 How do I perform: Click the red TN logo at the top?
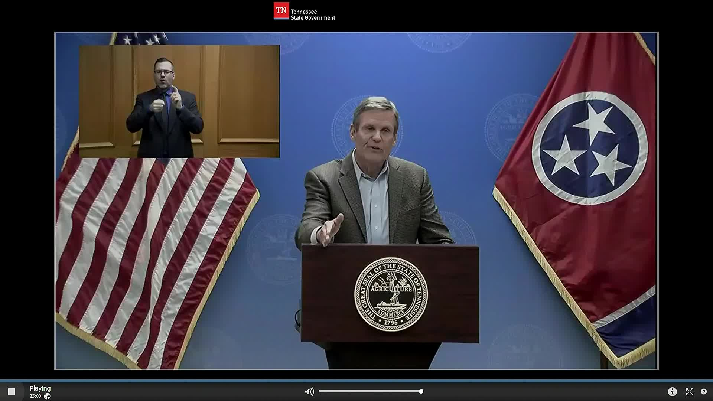pos(281,11)
